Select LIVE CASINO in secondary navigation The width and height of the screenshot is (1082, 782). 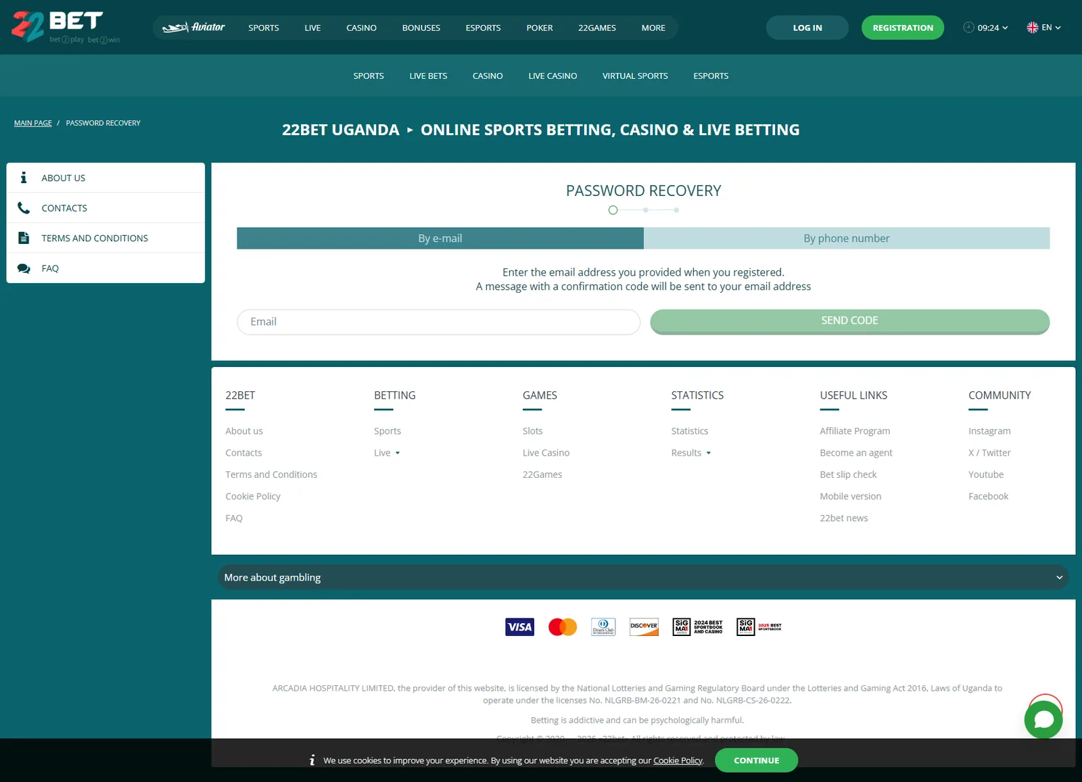552,76
